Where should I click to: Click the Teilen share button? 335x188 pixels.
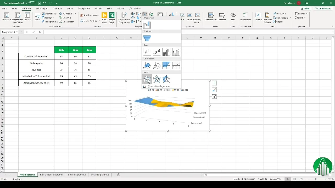point(305,9)
